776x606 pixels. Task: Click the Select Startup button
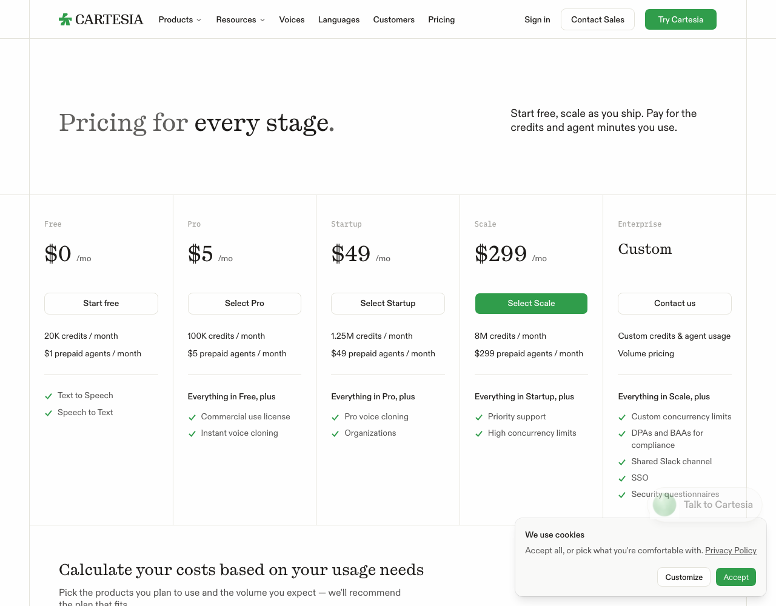(x=388, y=303)
